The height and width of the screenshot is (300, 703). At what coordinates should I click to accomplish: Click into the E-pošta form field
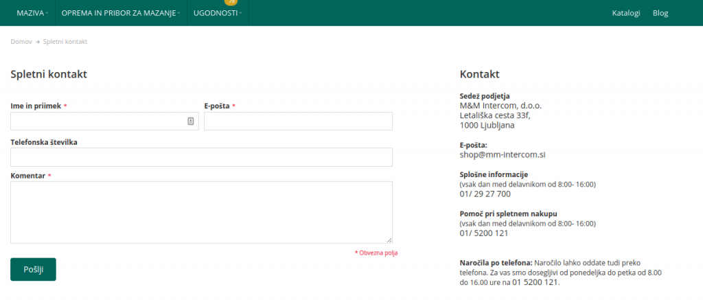pos(298,122)
